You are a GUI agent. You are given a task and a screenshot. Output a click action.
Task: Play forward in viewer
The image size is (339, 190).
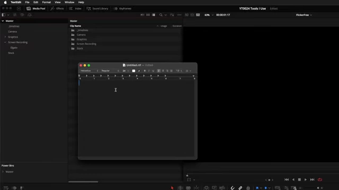306,179
